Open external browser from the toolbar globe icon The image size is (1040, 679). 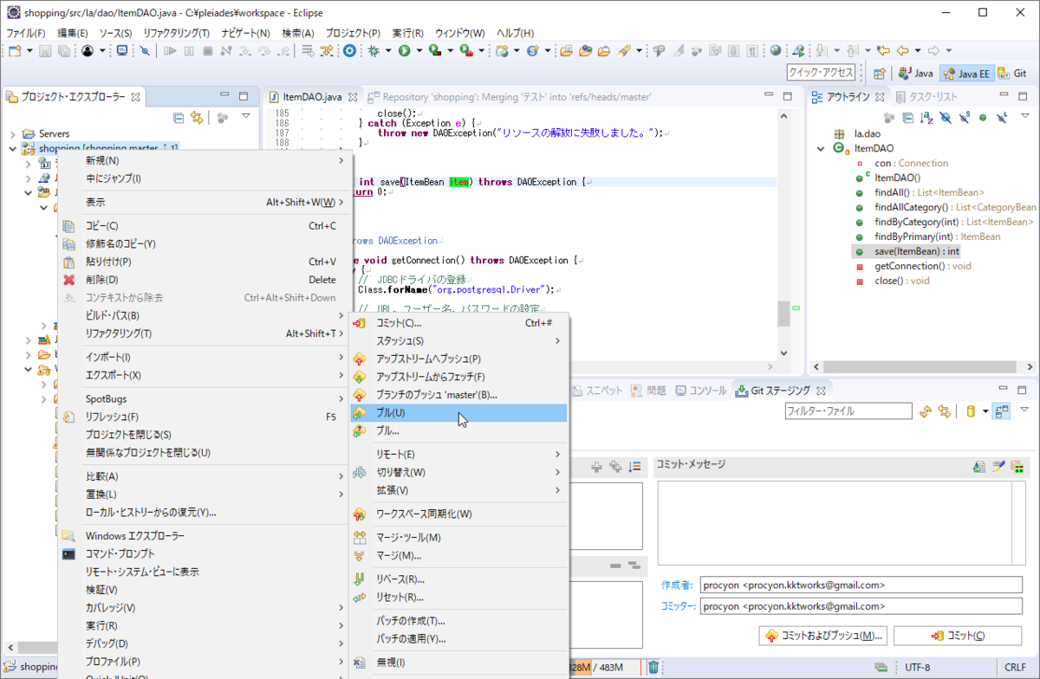point(776,50)
